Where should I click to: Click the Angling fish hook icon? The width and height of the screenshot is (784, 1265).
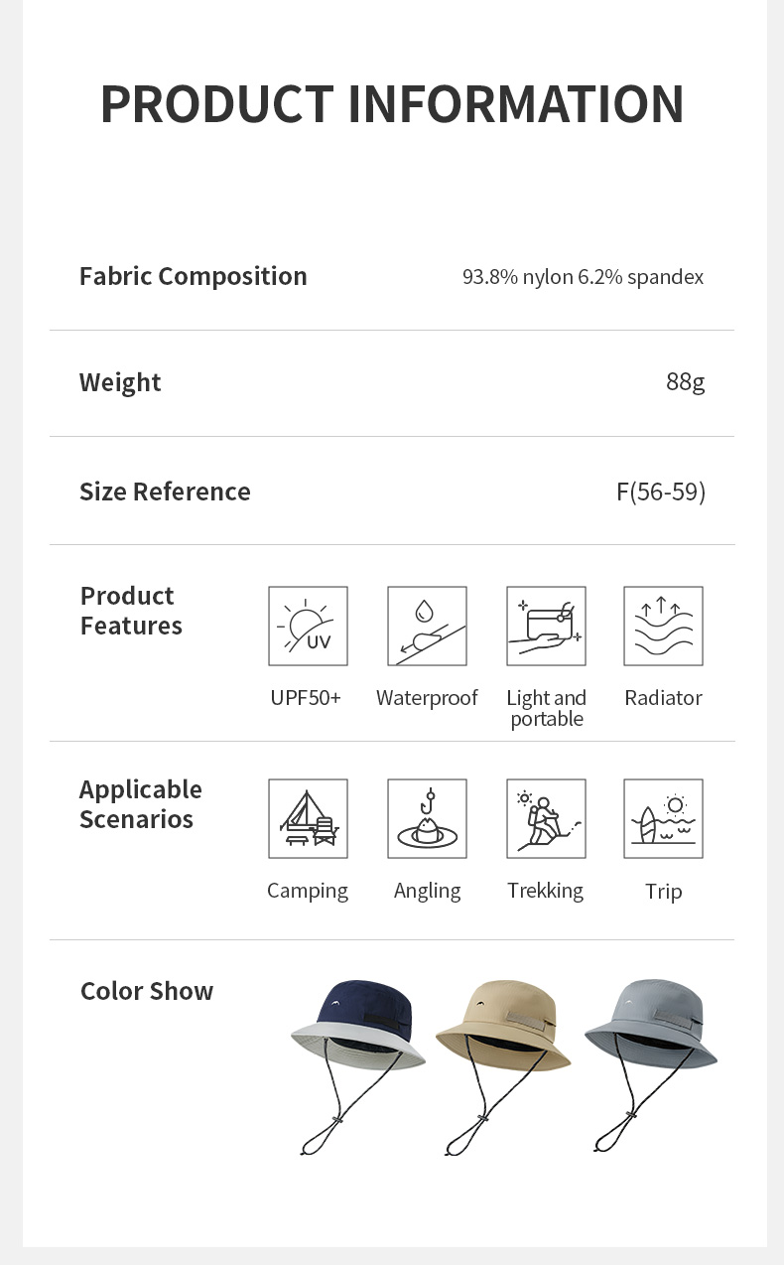tap(427, 818)
